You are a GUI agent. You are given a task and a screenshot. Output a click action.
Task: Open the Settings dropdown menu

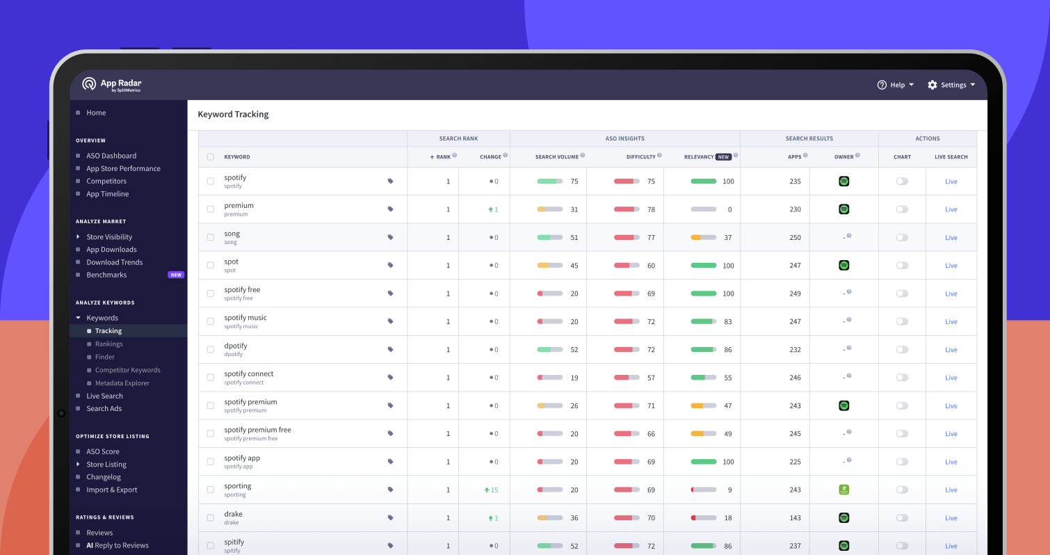(x=951, y=85)
